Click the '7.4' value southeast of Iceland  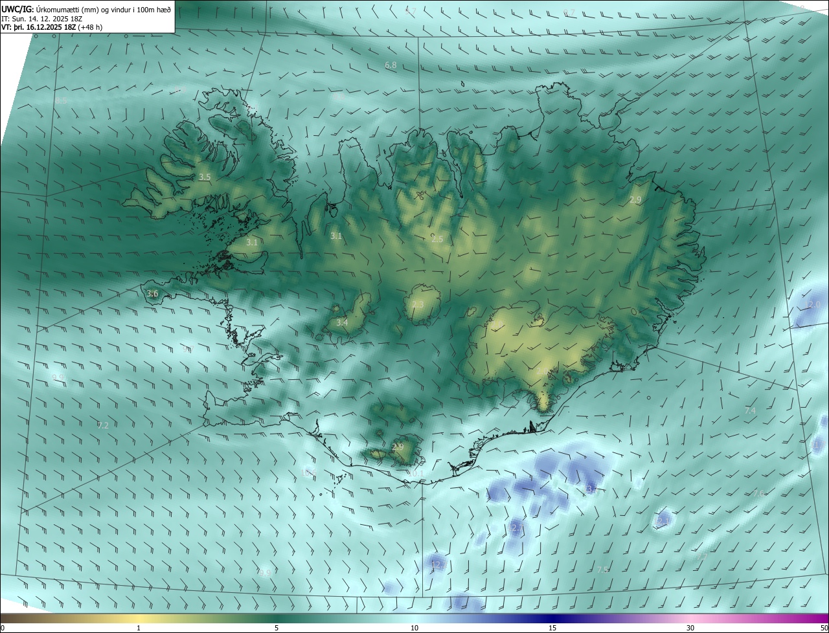[x=751, y=410]
